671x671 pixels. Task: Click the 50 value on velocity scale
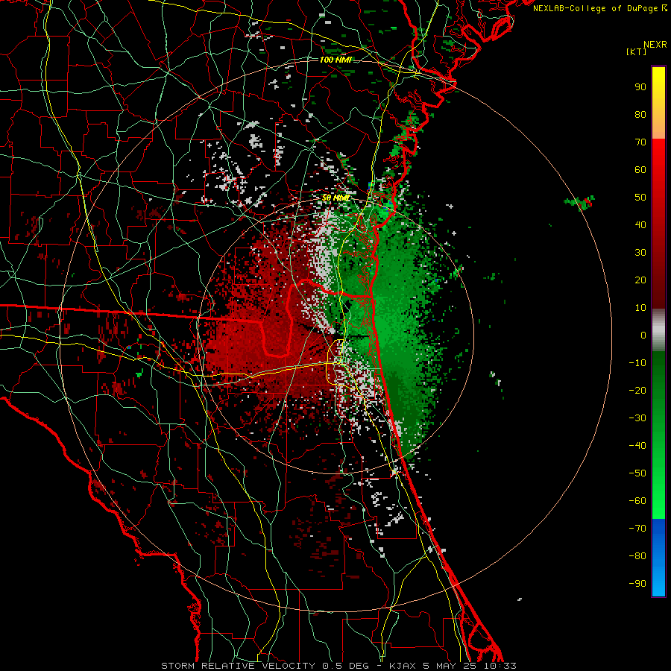pyautogui.click(x=640, y=198)
